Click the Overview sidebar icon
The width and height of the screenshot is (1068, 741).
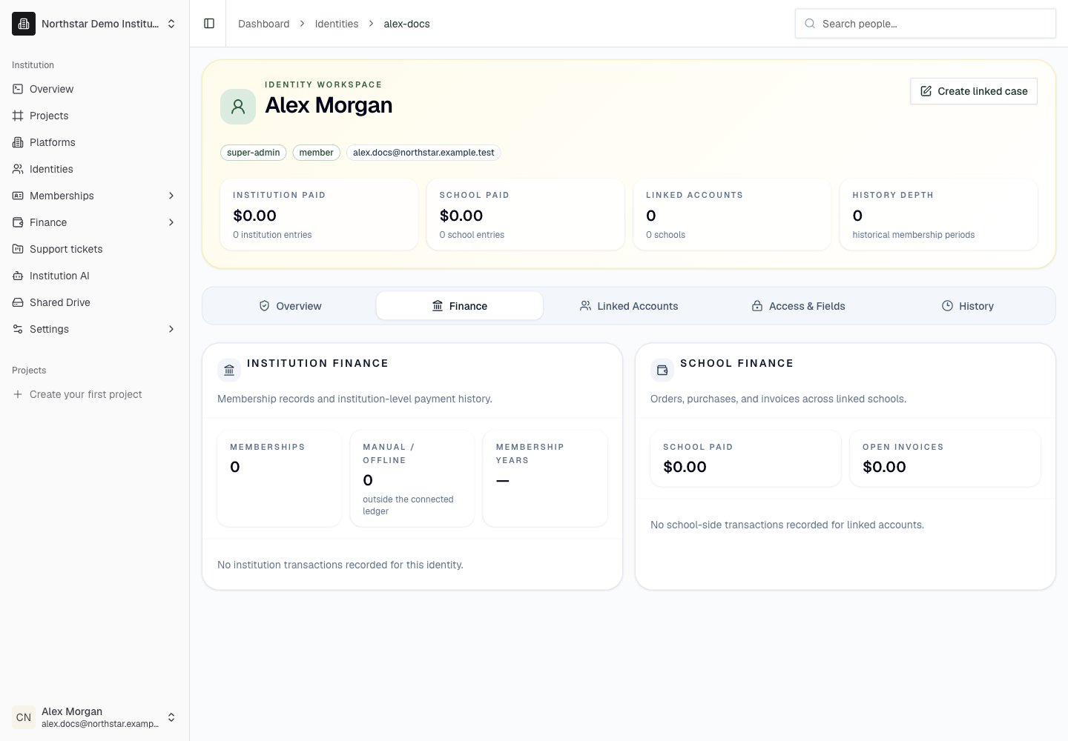coord(18,89)
